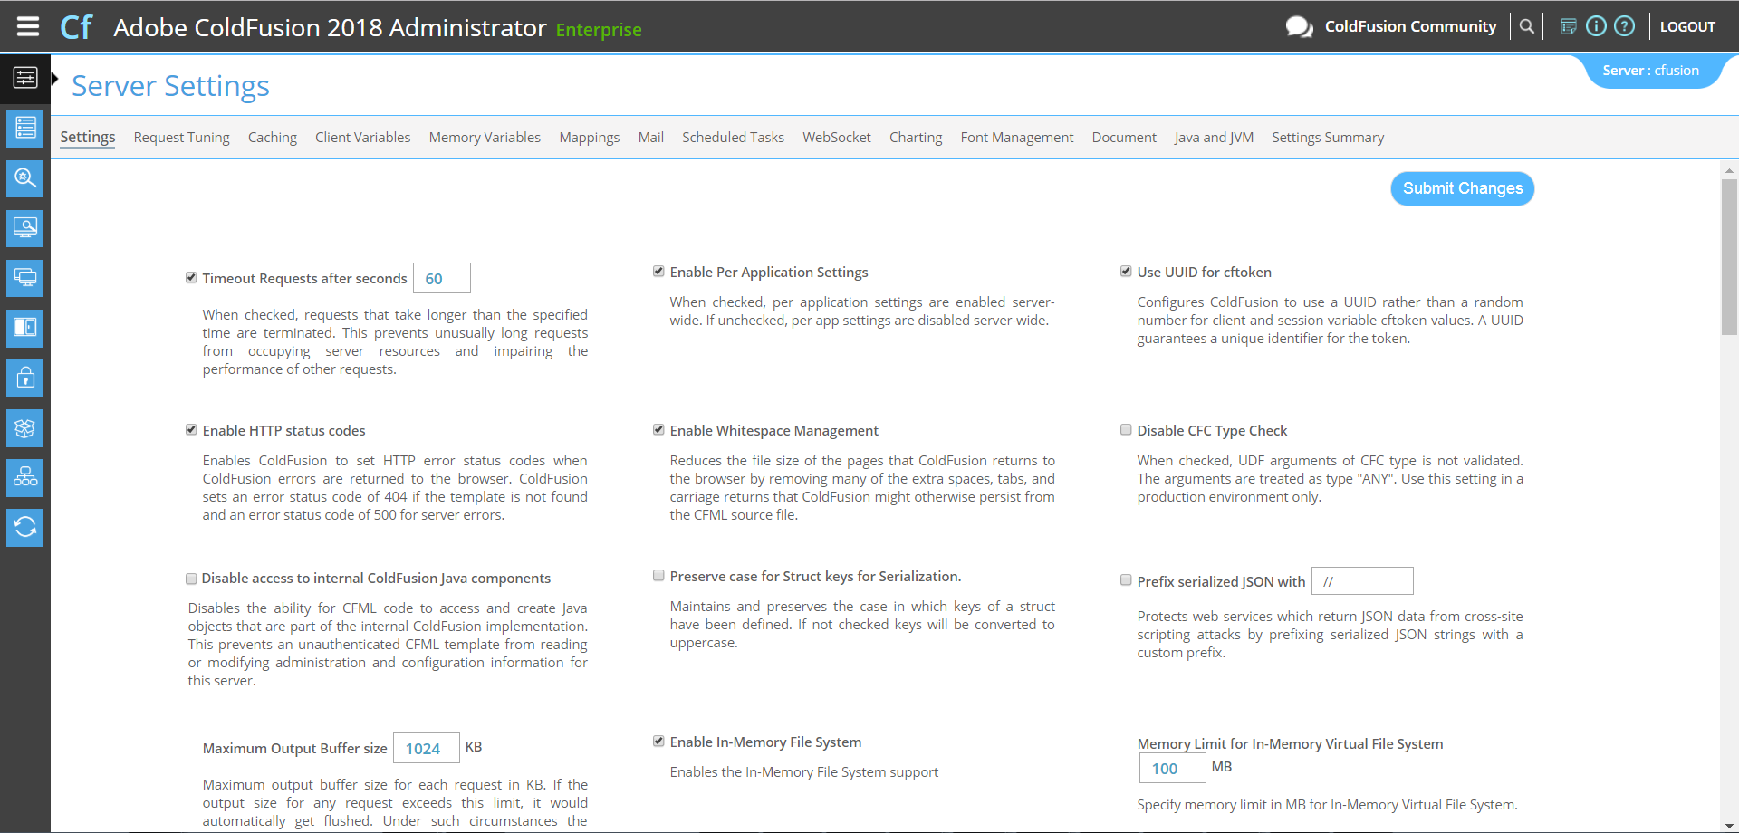Image resolution: width=1739 pixels, height=833 pixels.
Task: Click the vertical page scrollbar thumb
Action: (x=1729, y=257)
